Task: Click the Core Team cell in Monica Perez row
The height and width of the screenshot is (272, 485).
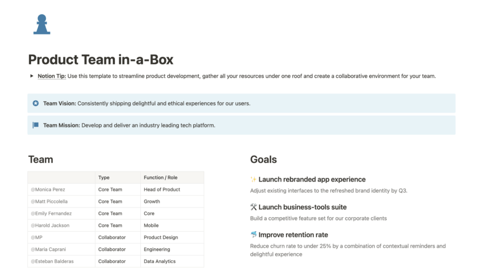Action: (118, 189)
